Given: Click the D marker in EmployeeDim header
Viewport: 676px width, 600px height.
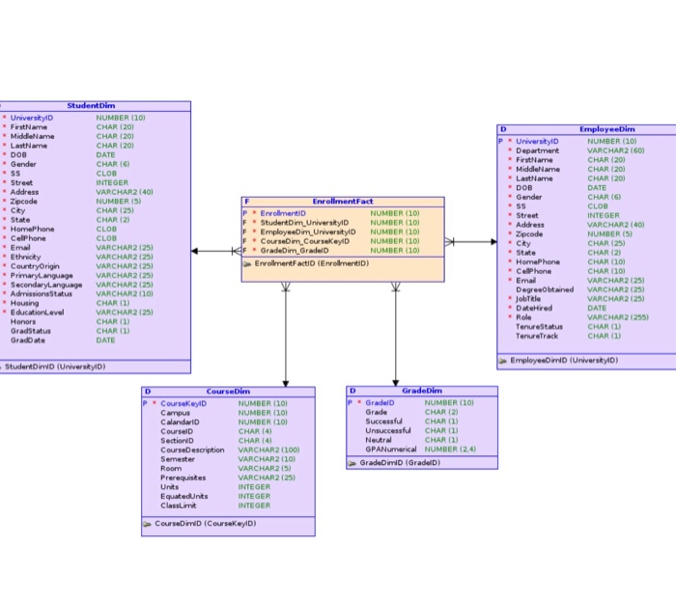Looking at the screenshot, I should (503, 129).
